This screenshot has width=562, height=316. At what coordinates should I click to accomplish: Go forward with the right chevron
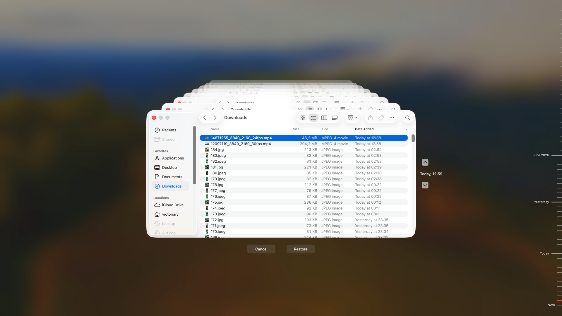click(x=215, y=118)
